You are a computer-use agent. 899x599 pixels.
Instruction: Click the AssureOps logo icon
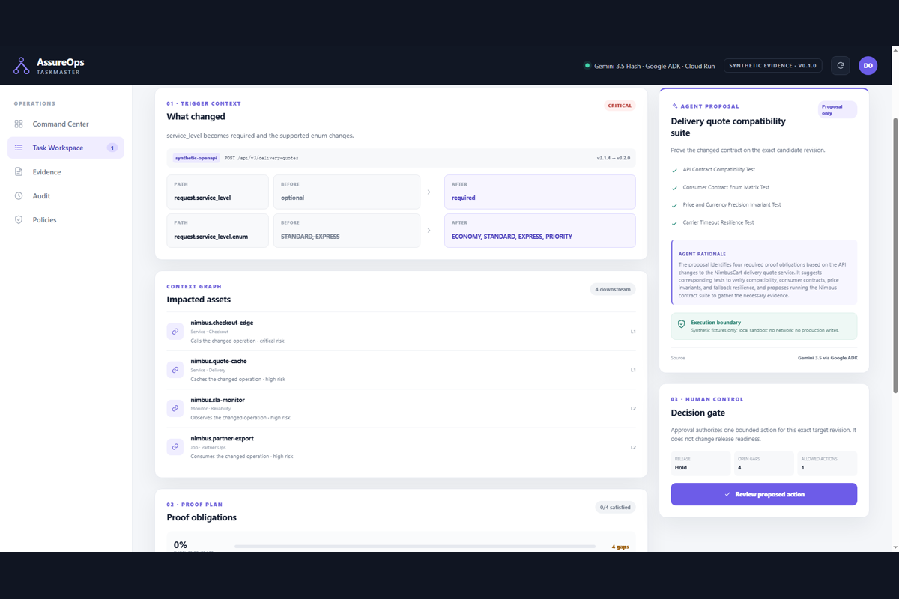click(21, 66)
